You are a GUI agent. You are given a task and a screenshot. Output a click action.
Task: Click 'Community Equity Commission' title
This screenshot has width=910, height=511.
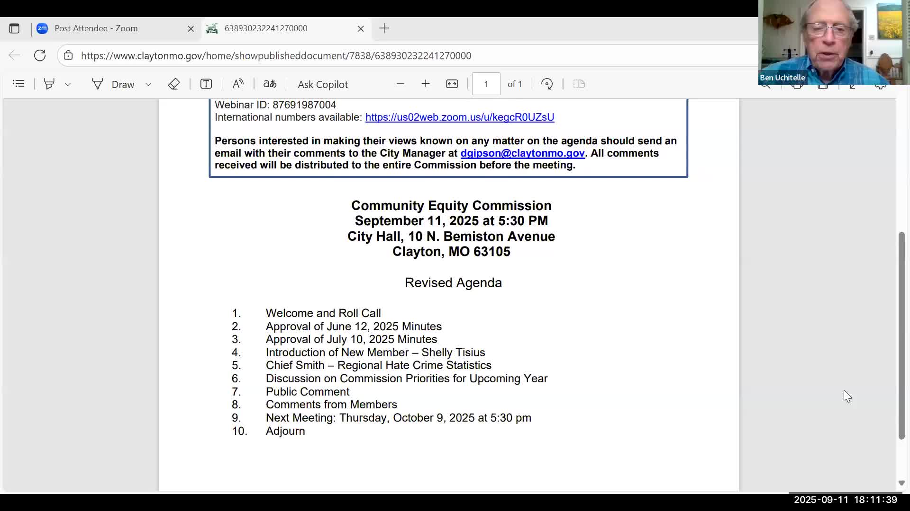pyautogui.click(x=451, y=205)
